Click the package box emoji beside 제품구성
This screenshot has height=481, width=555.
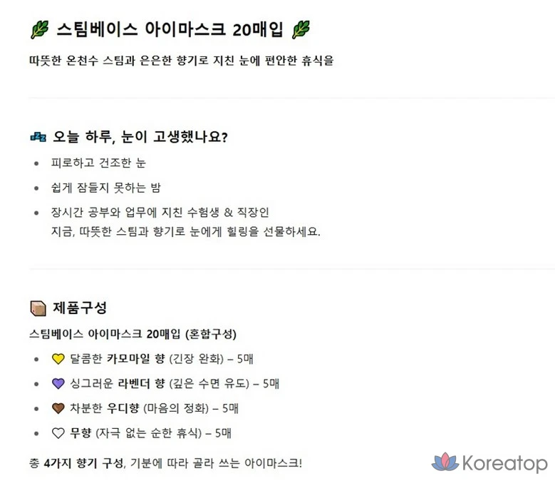click(x=38, y=308)
